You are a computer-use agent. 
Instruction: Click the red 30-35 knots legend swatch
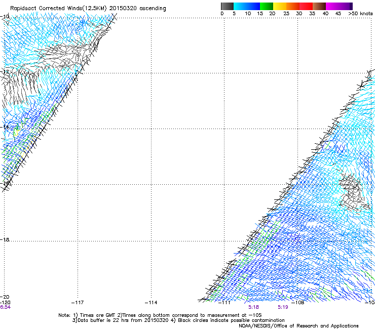pyautogui.click(x=306, y=6)
